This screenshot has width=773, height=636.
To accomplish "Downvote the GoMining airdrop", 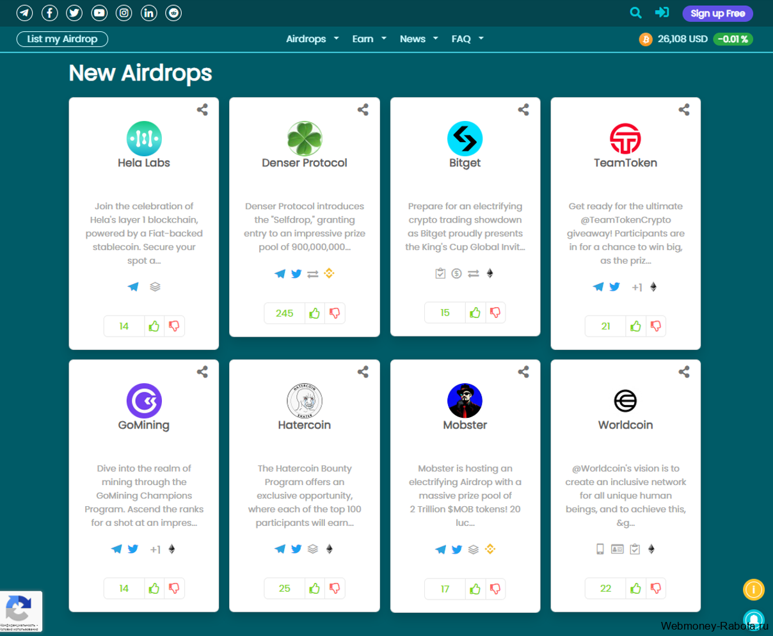I will 174,589.
